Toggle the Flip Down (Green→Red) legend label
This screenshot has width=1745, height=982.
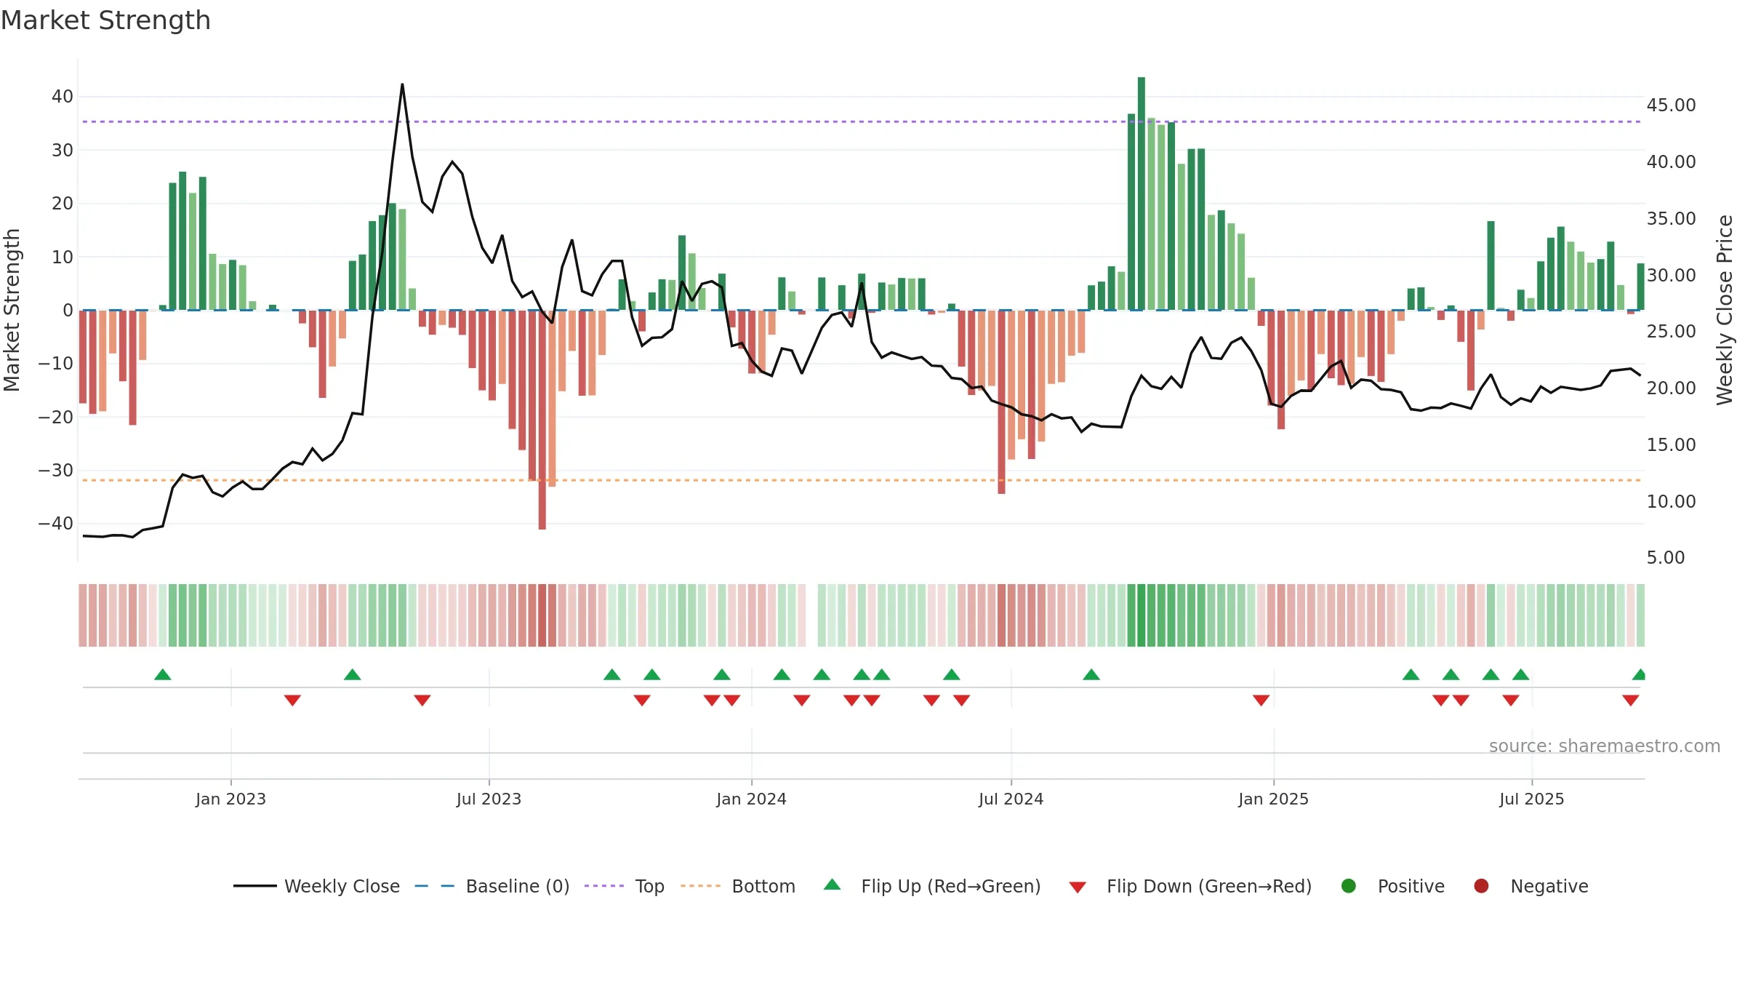pyautogui.click(x=1209, y=886)
